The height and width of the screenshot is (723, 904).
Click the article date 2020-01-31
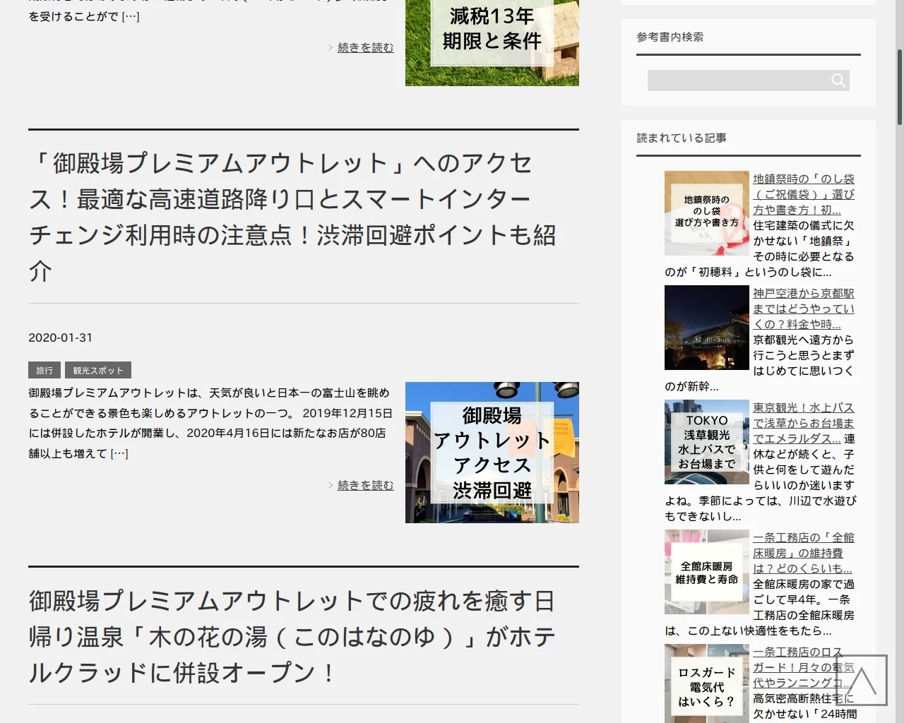click(60, 337)
